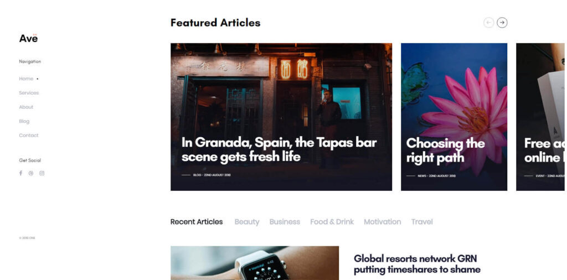Open the Blog navigation link
The image size is (567, 280).
(x=24, y=121)
